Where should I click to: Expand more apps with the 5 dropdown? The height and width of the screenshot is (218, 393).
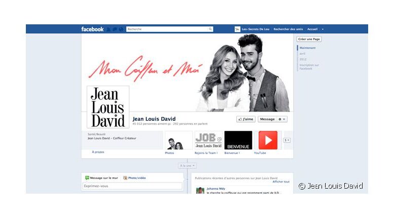(x=287, y=140)
